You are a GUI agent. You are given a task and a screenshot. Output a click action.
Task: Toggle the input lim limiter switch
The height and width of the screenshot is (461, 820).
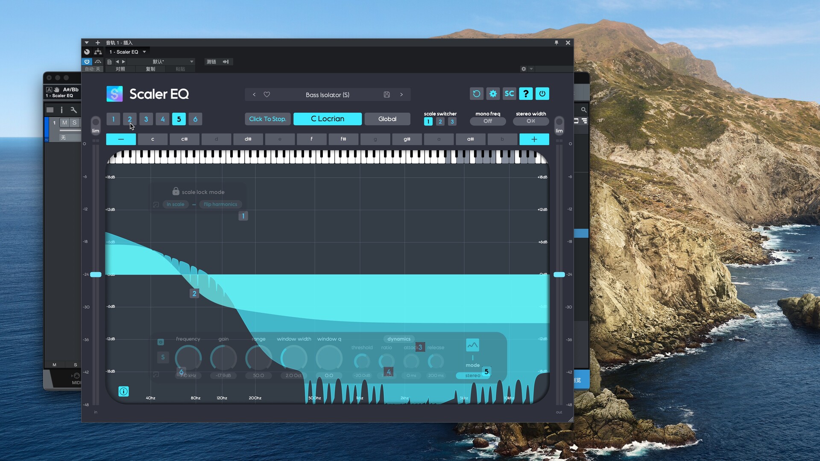96,125
